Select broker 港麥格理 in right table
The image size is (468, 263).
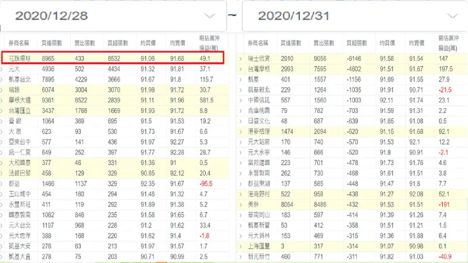tap(259, 131)
